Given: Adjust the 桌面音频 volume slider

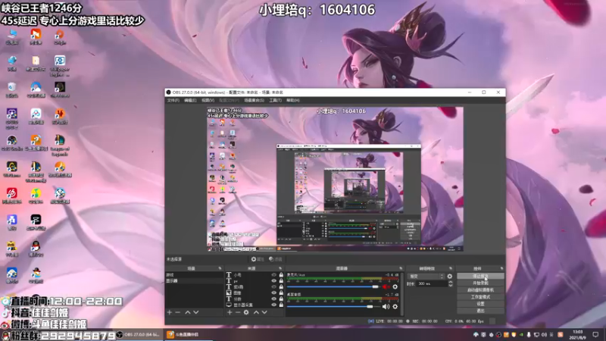Looking at the screenshot, I should click(333, 307).
